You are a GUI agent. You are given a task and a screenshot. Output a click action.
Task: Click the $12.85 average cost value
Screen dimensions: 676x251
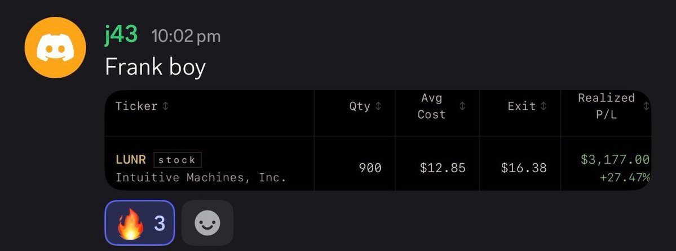click(443, 168)
